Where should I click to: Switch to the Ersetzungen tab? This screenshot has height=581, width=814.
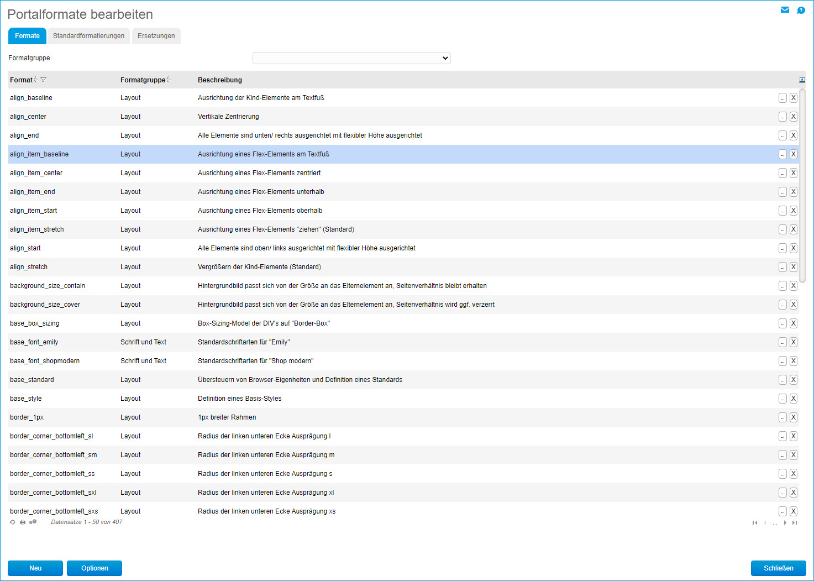point(156,36)
